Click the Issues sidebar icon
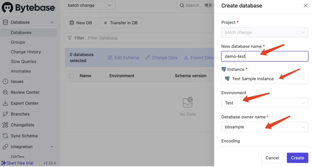Viewport: 312px width, 167px height. (x=5, y=81)
